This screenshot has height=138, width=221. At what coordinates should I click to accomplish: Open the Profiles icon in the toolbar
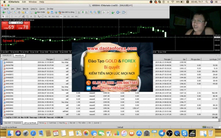coord(9,12)
